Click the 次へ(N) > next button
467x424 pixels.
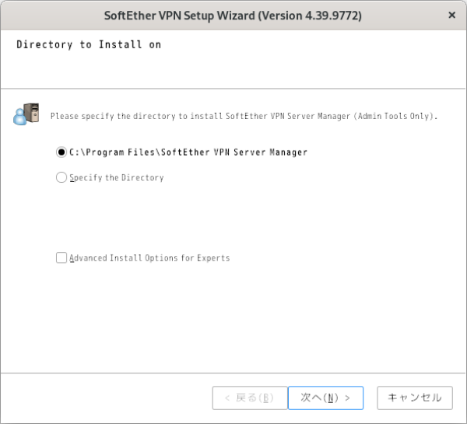(x=325, y=398)
